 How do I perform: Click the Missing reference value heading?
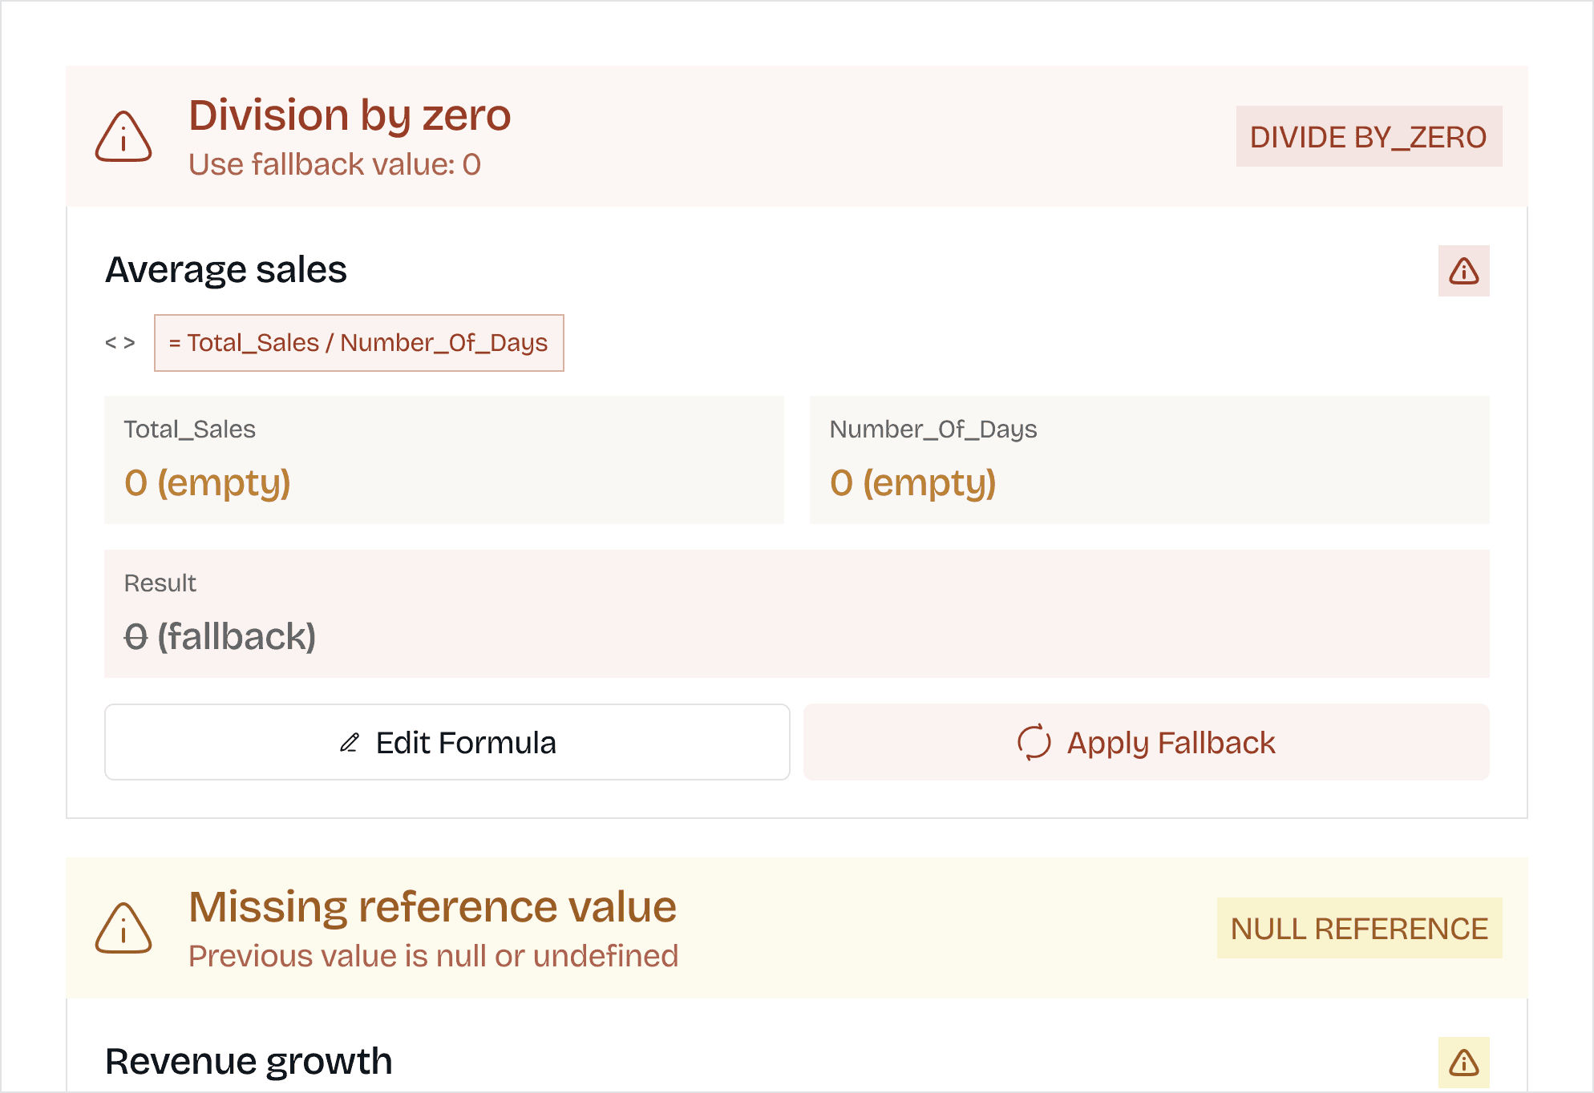pos(432,907)
